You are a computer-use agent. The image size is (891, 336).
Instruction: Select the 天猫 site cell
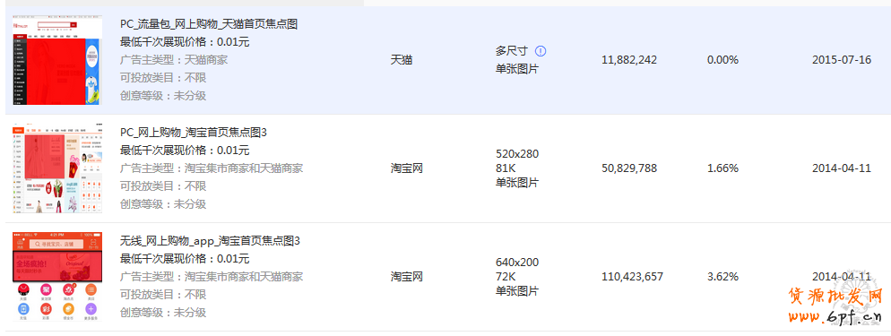click(402, 60)
